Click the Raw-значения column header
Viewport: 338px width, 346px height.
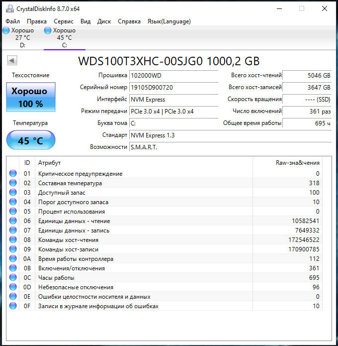[287, 163]
